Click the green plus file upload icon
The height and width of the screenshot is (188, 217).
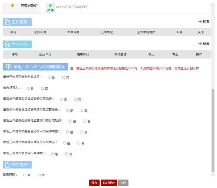pyautogui.click(x=50, y=6)
